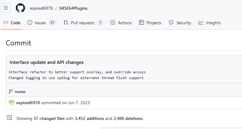This screenshot has height=129, width=242.
Task: Open the Actions tab
Action: tap(125, 23)
